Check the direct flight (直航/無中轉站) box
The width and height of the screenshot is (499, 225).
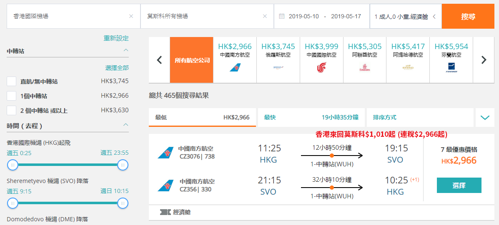(x=12, y=81)
